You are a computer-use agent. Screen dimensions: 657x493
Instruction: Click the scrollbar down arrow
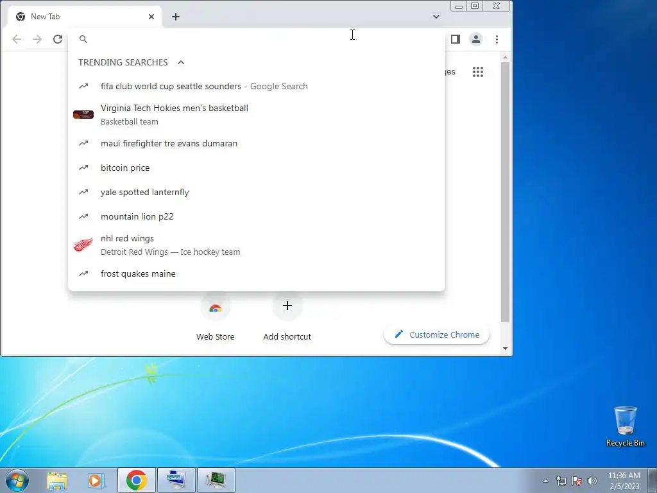(x=506, y=349)
